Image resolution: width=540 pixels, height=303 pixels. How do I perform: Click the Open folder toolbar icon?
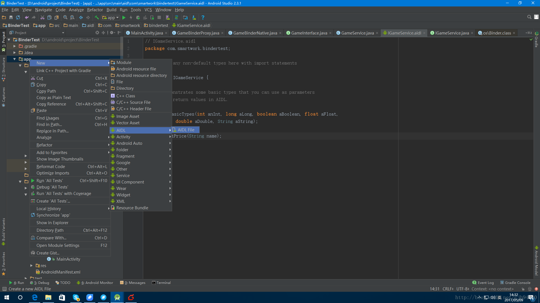[4, 17]
